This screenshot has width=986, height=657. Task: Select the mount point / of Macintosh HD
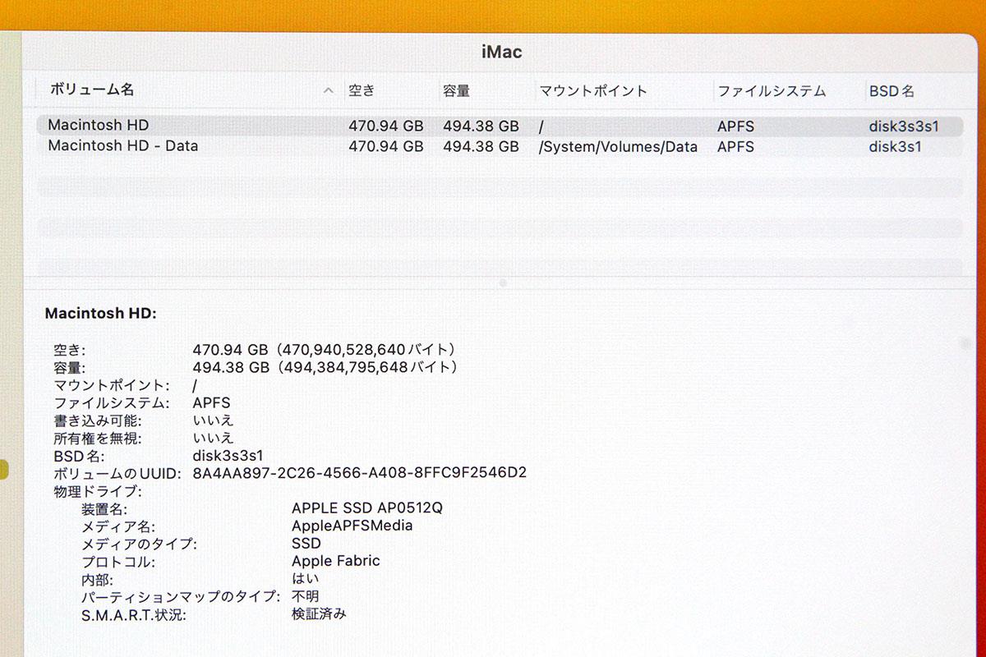pyautogui.click(x=541, y=126)
